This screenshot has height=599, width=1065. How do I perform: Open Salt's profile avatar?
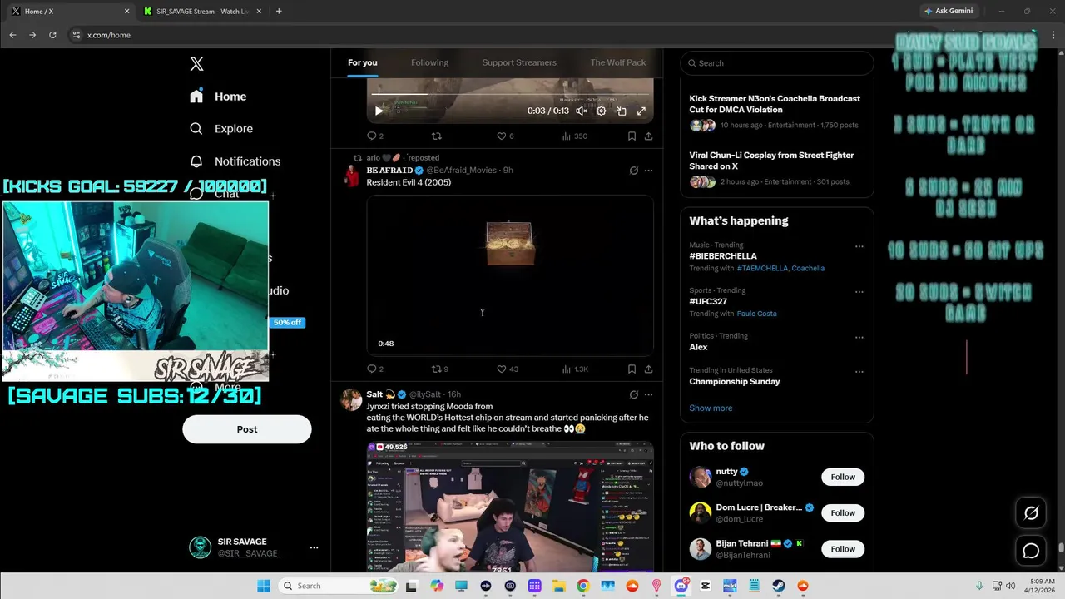pyautogui.click(x=351, y=400)
